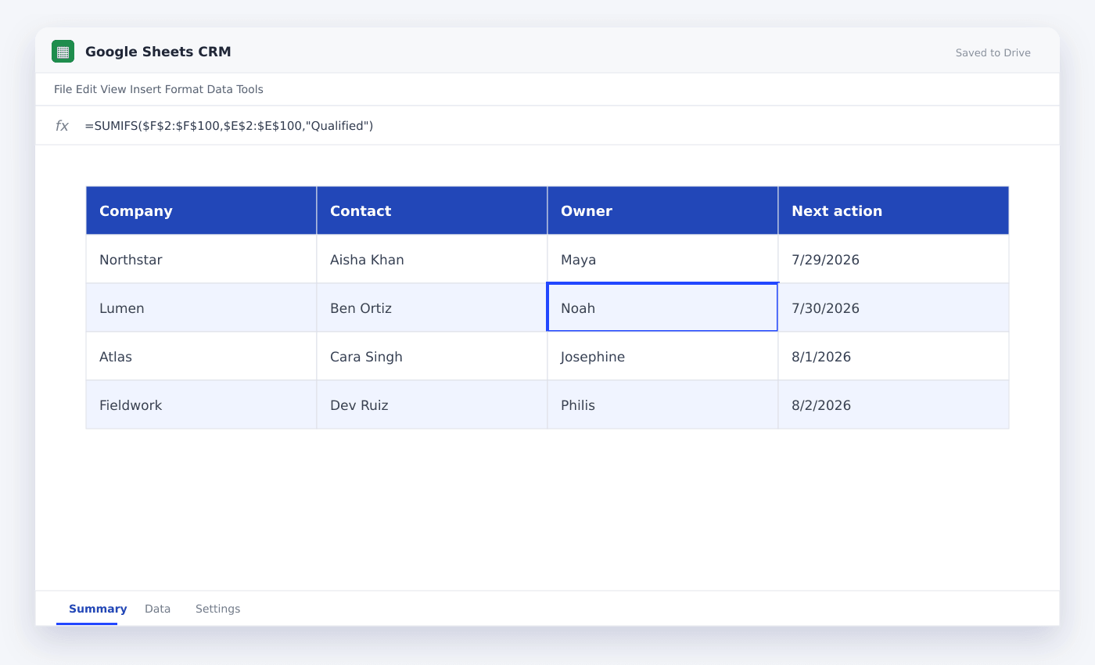Viewport: 1095px width, 665px height.
Task: Select the Aisha Khan cell
Action: tap(432, 259)
